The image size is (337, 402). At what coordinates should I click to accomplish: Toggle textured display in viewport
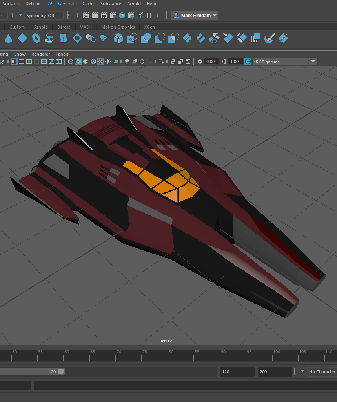pyautogui.click(x=100, y=62)
